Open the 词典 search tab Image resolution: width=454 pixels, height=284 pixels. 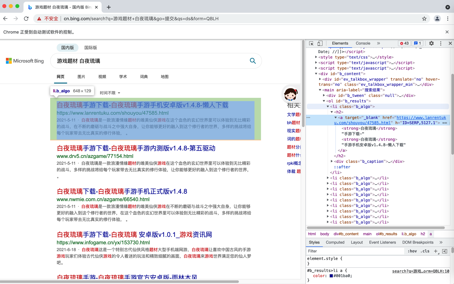(x=144, y=77)
